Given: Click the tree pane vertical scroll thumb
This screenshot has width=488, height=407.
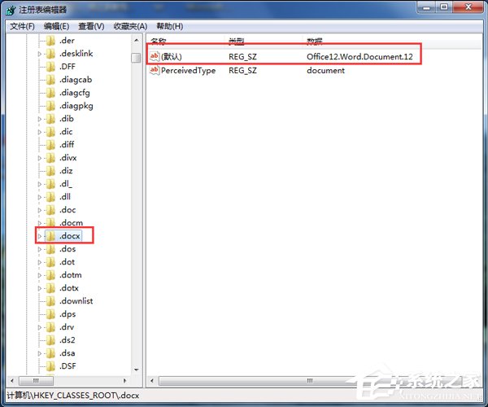Looking at the screenshot, I should point(136,58).
